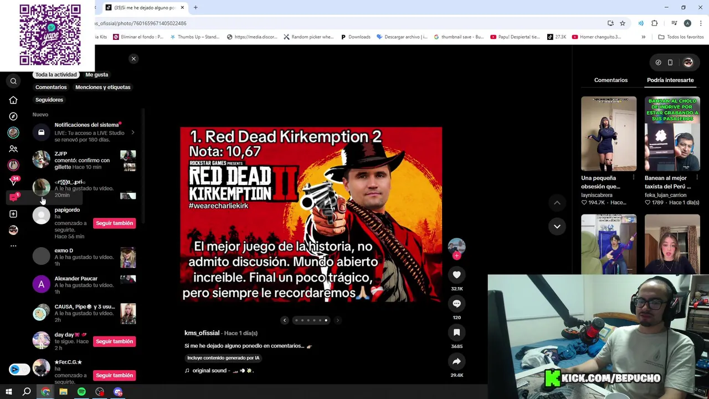This screenshot has width=709, height=399.
Task: Open OBS from the taskbar
Action: coord(100,392)
